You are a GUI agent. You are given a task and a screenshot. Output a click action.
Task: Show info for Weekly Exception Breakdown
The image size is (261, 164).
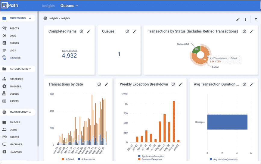[x=173, y=84]
